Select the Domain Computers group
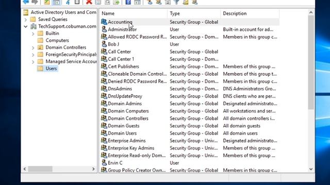330x185 pixels. tap(128, 111)
